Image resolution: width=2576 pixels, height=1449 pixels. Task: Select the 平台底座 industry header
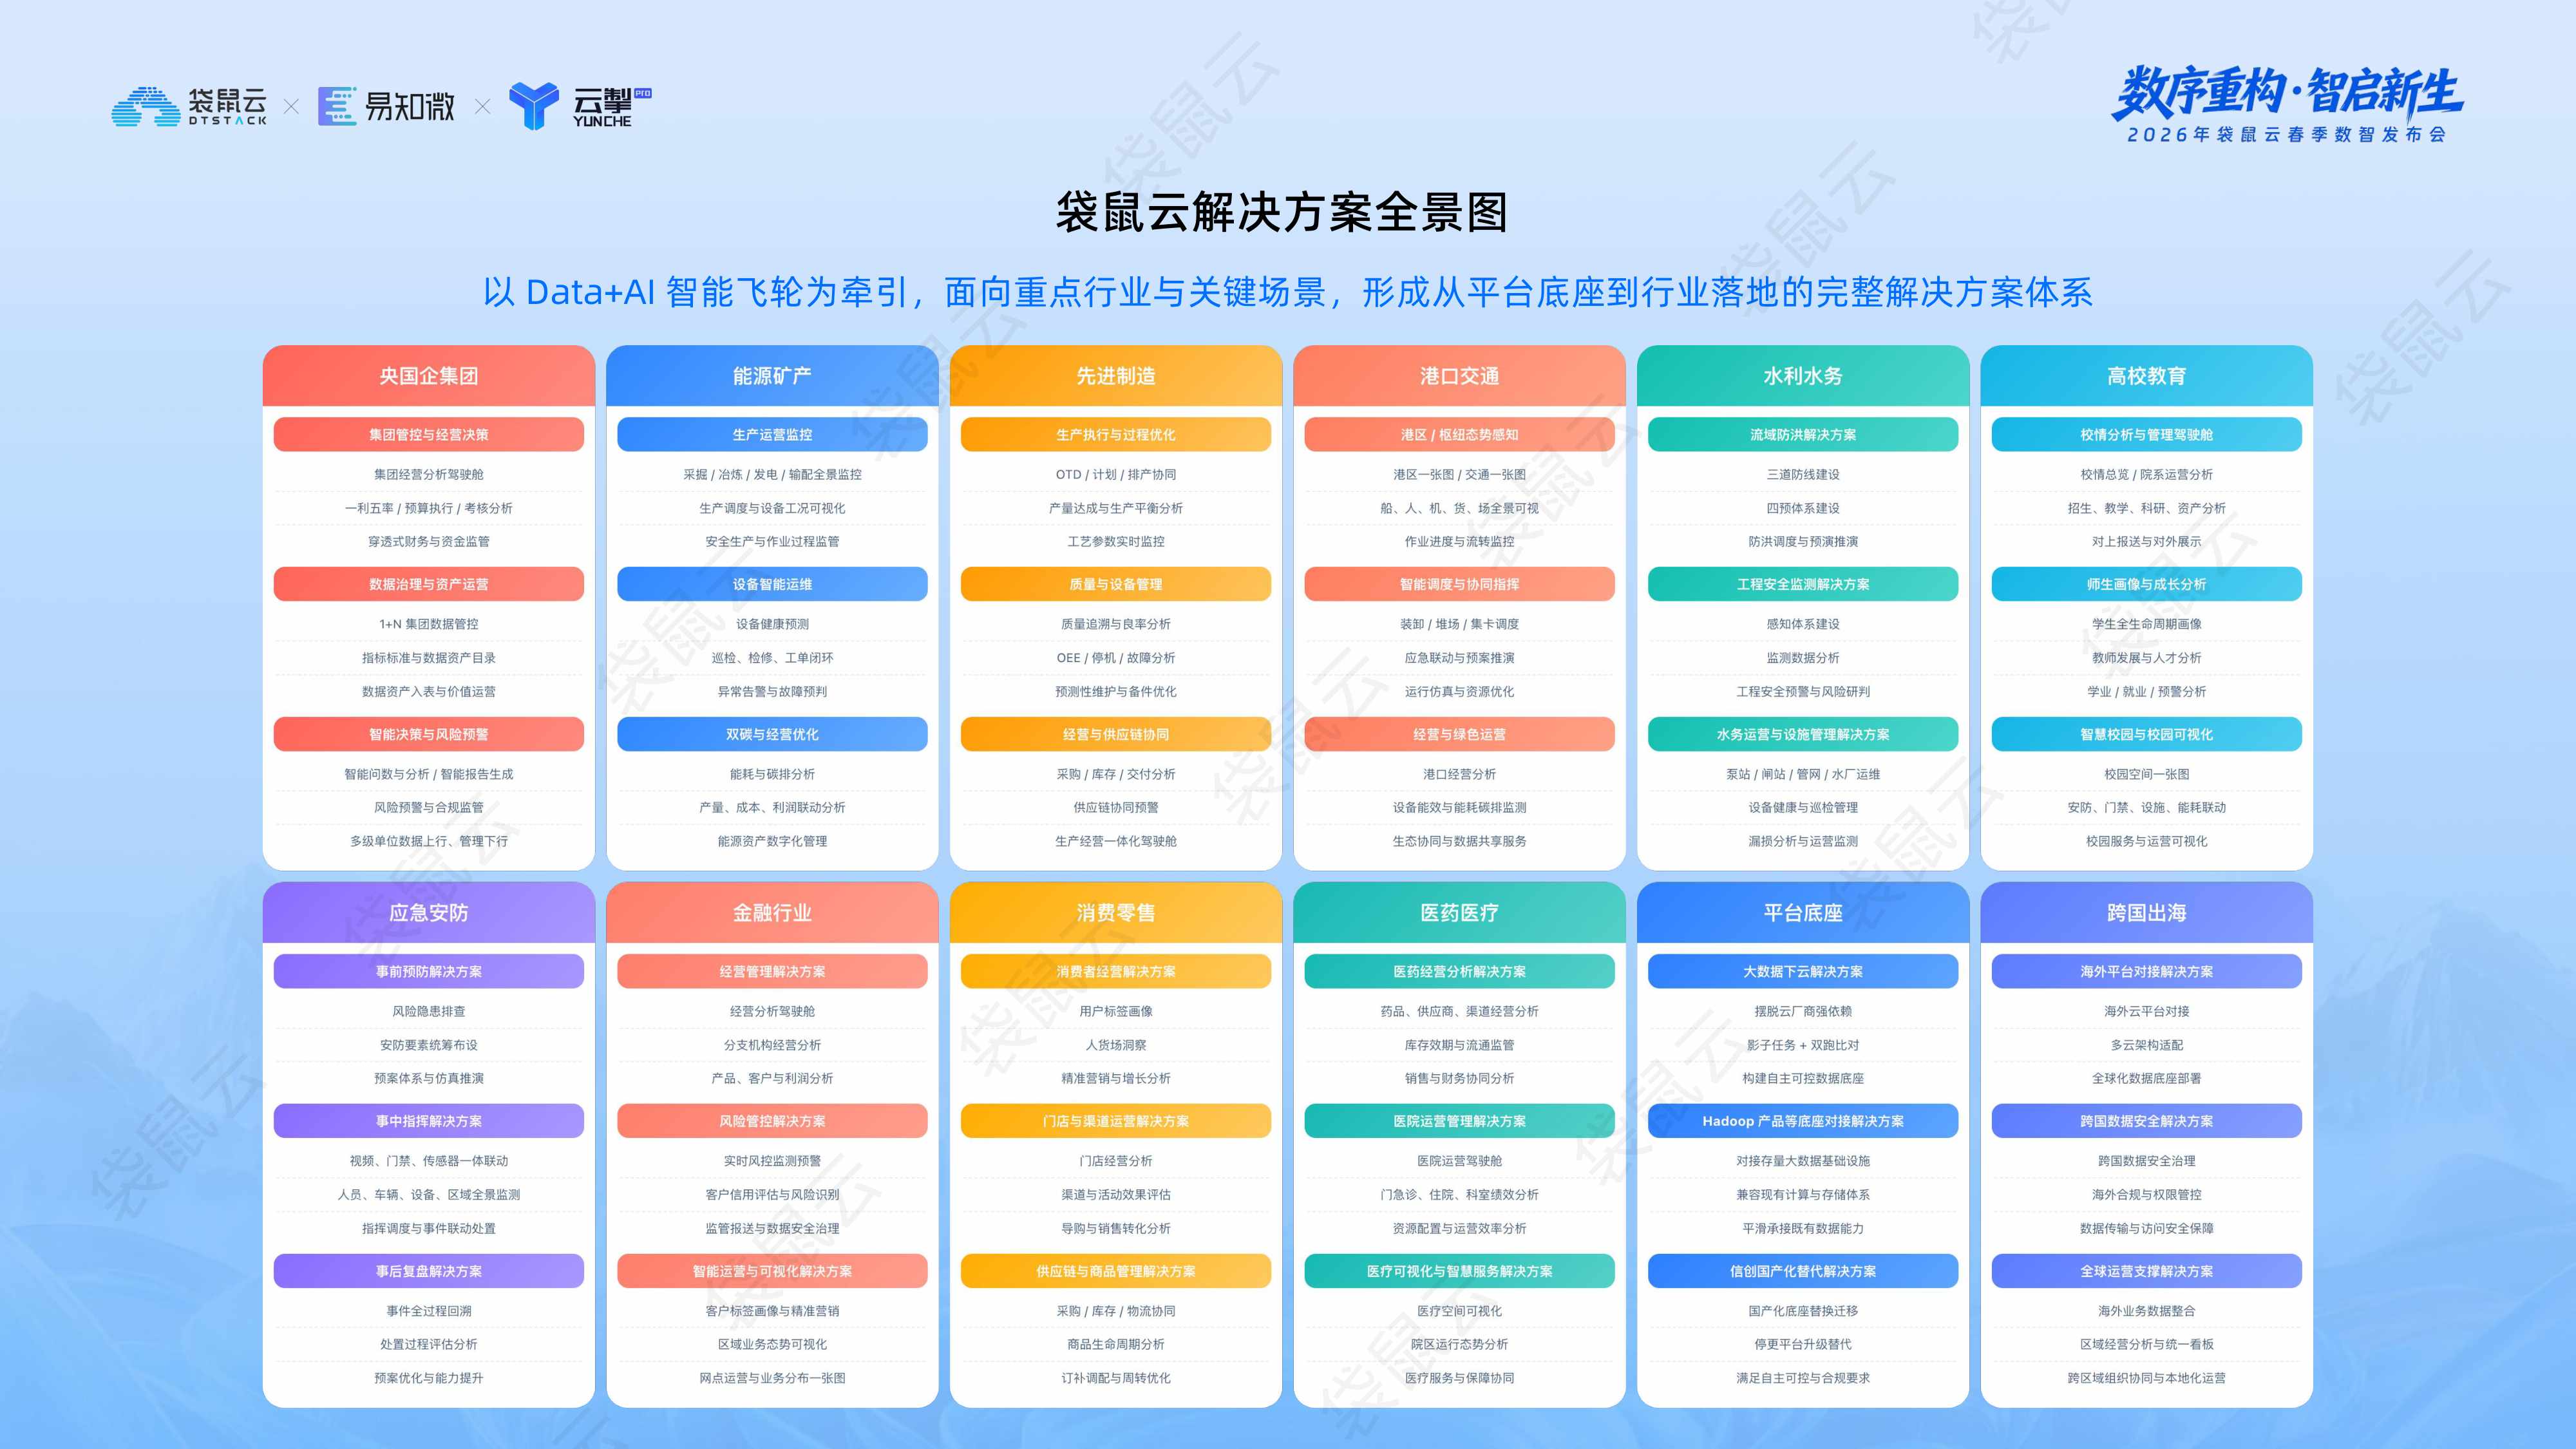[1803, 913]
